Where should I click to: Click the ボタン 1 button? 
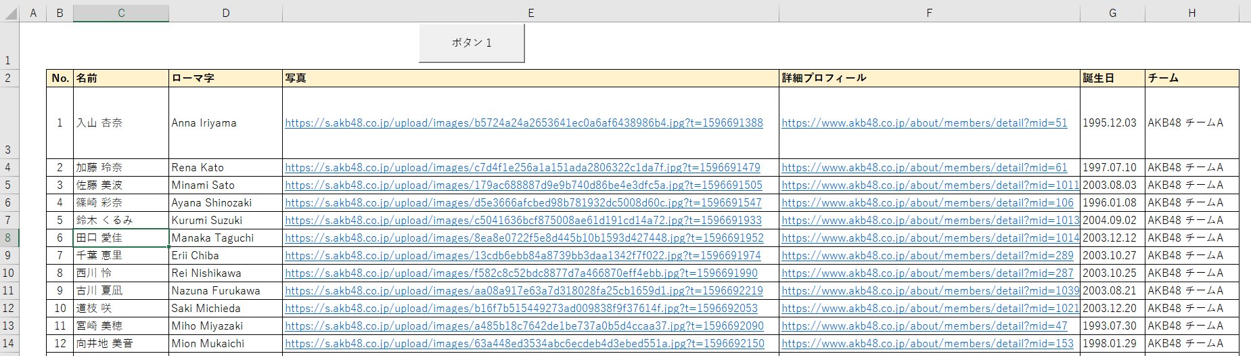pyautogui.click(x=472, y=43)
